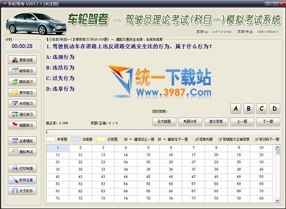Viewport: 286px width, 209px height.
Task: Click scrollbar up arrow of question grid
Action: coord(277,147)
